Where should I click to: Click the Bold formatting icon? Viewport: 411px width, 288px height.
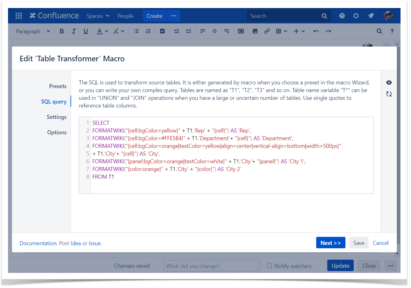[x=62, y=31]
